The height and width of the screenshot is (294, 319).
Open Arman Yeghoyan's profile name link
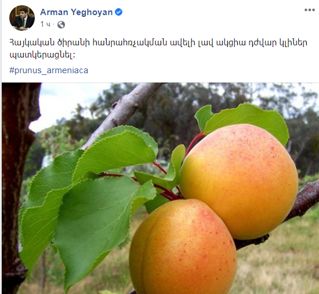77,12
